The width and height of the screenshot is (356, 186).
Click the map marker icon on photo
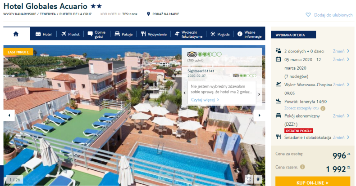point(258,179)
